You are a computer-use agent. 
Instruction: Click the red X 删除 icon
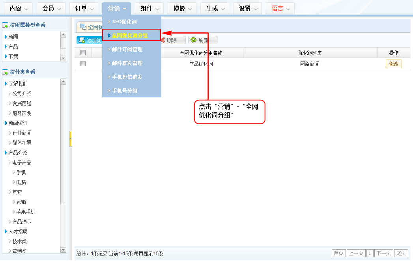click(163, 40)
